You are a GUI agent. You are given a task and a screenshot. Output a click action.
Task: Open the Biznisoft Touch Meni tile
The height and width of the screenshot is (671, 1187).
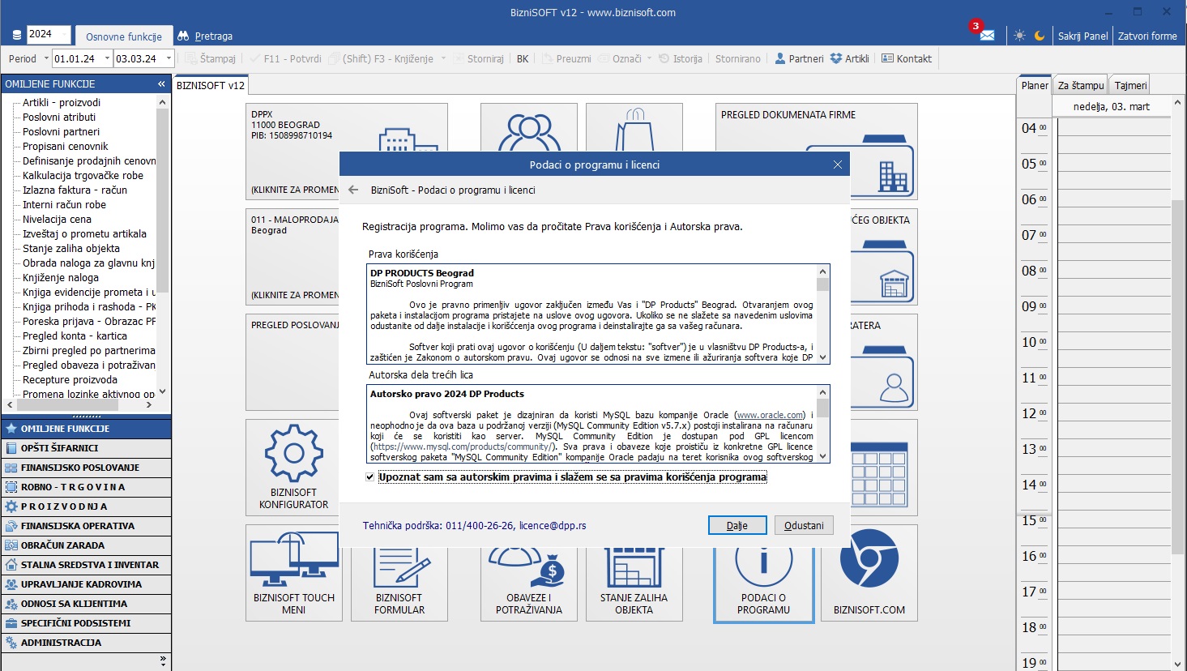click(294, 573)
